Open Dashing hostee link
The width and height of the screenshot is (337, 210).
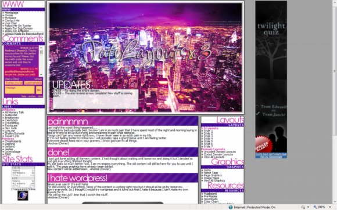click(10, 144)
